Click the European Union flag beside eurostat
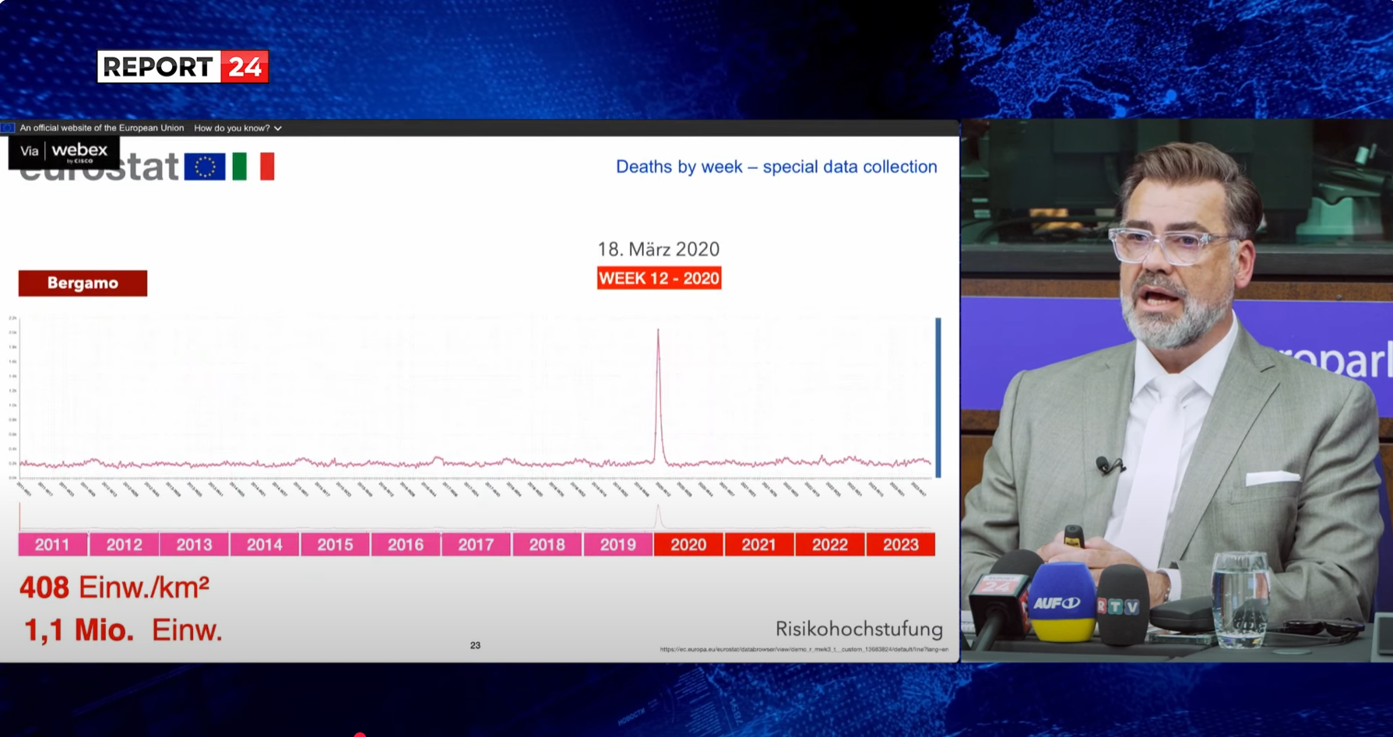1393x737 pixels. coord(205,167)
